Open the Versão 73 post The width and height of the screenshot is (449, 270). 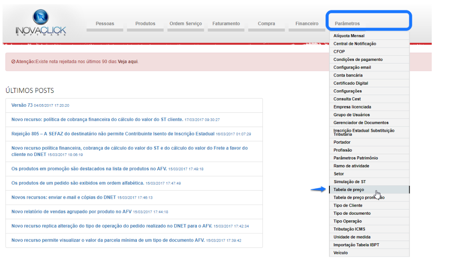tap(22, 105)
